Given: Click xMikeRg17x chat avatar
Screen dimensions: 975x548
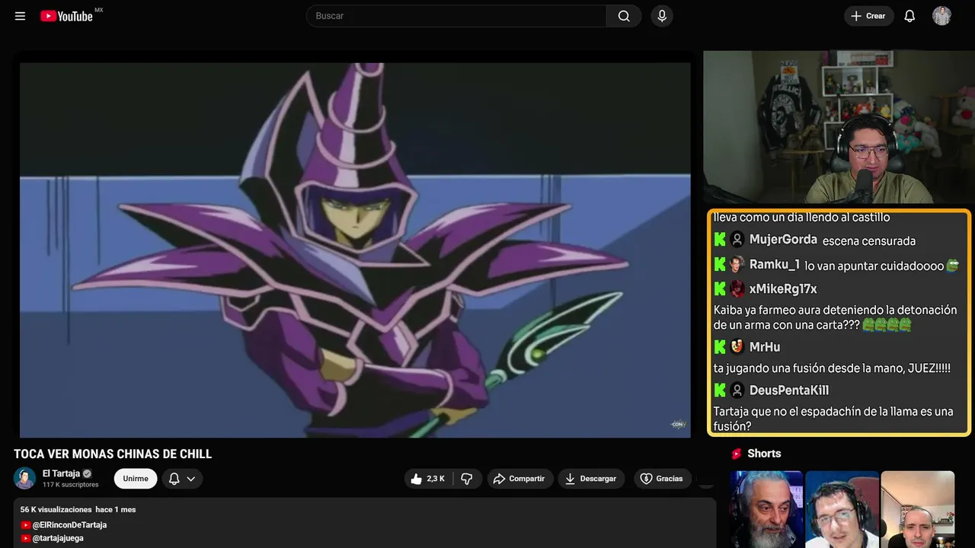Looking at the screenshot, I should click(x=737, y=289).
